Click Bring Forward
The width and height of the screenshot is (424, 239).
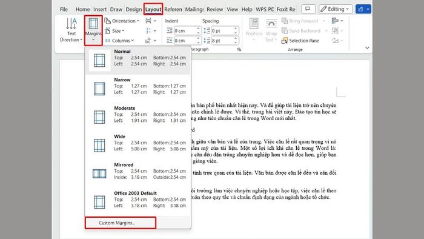[300, 21]
